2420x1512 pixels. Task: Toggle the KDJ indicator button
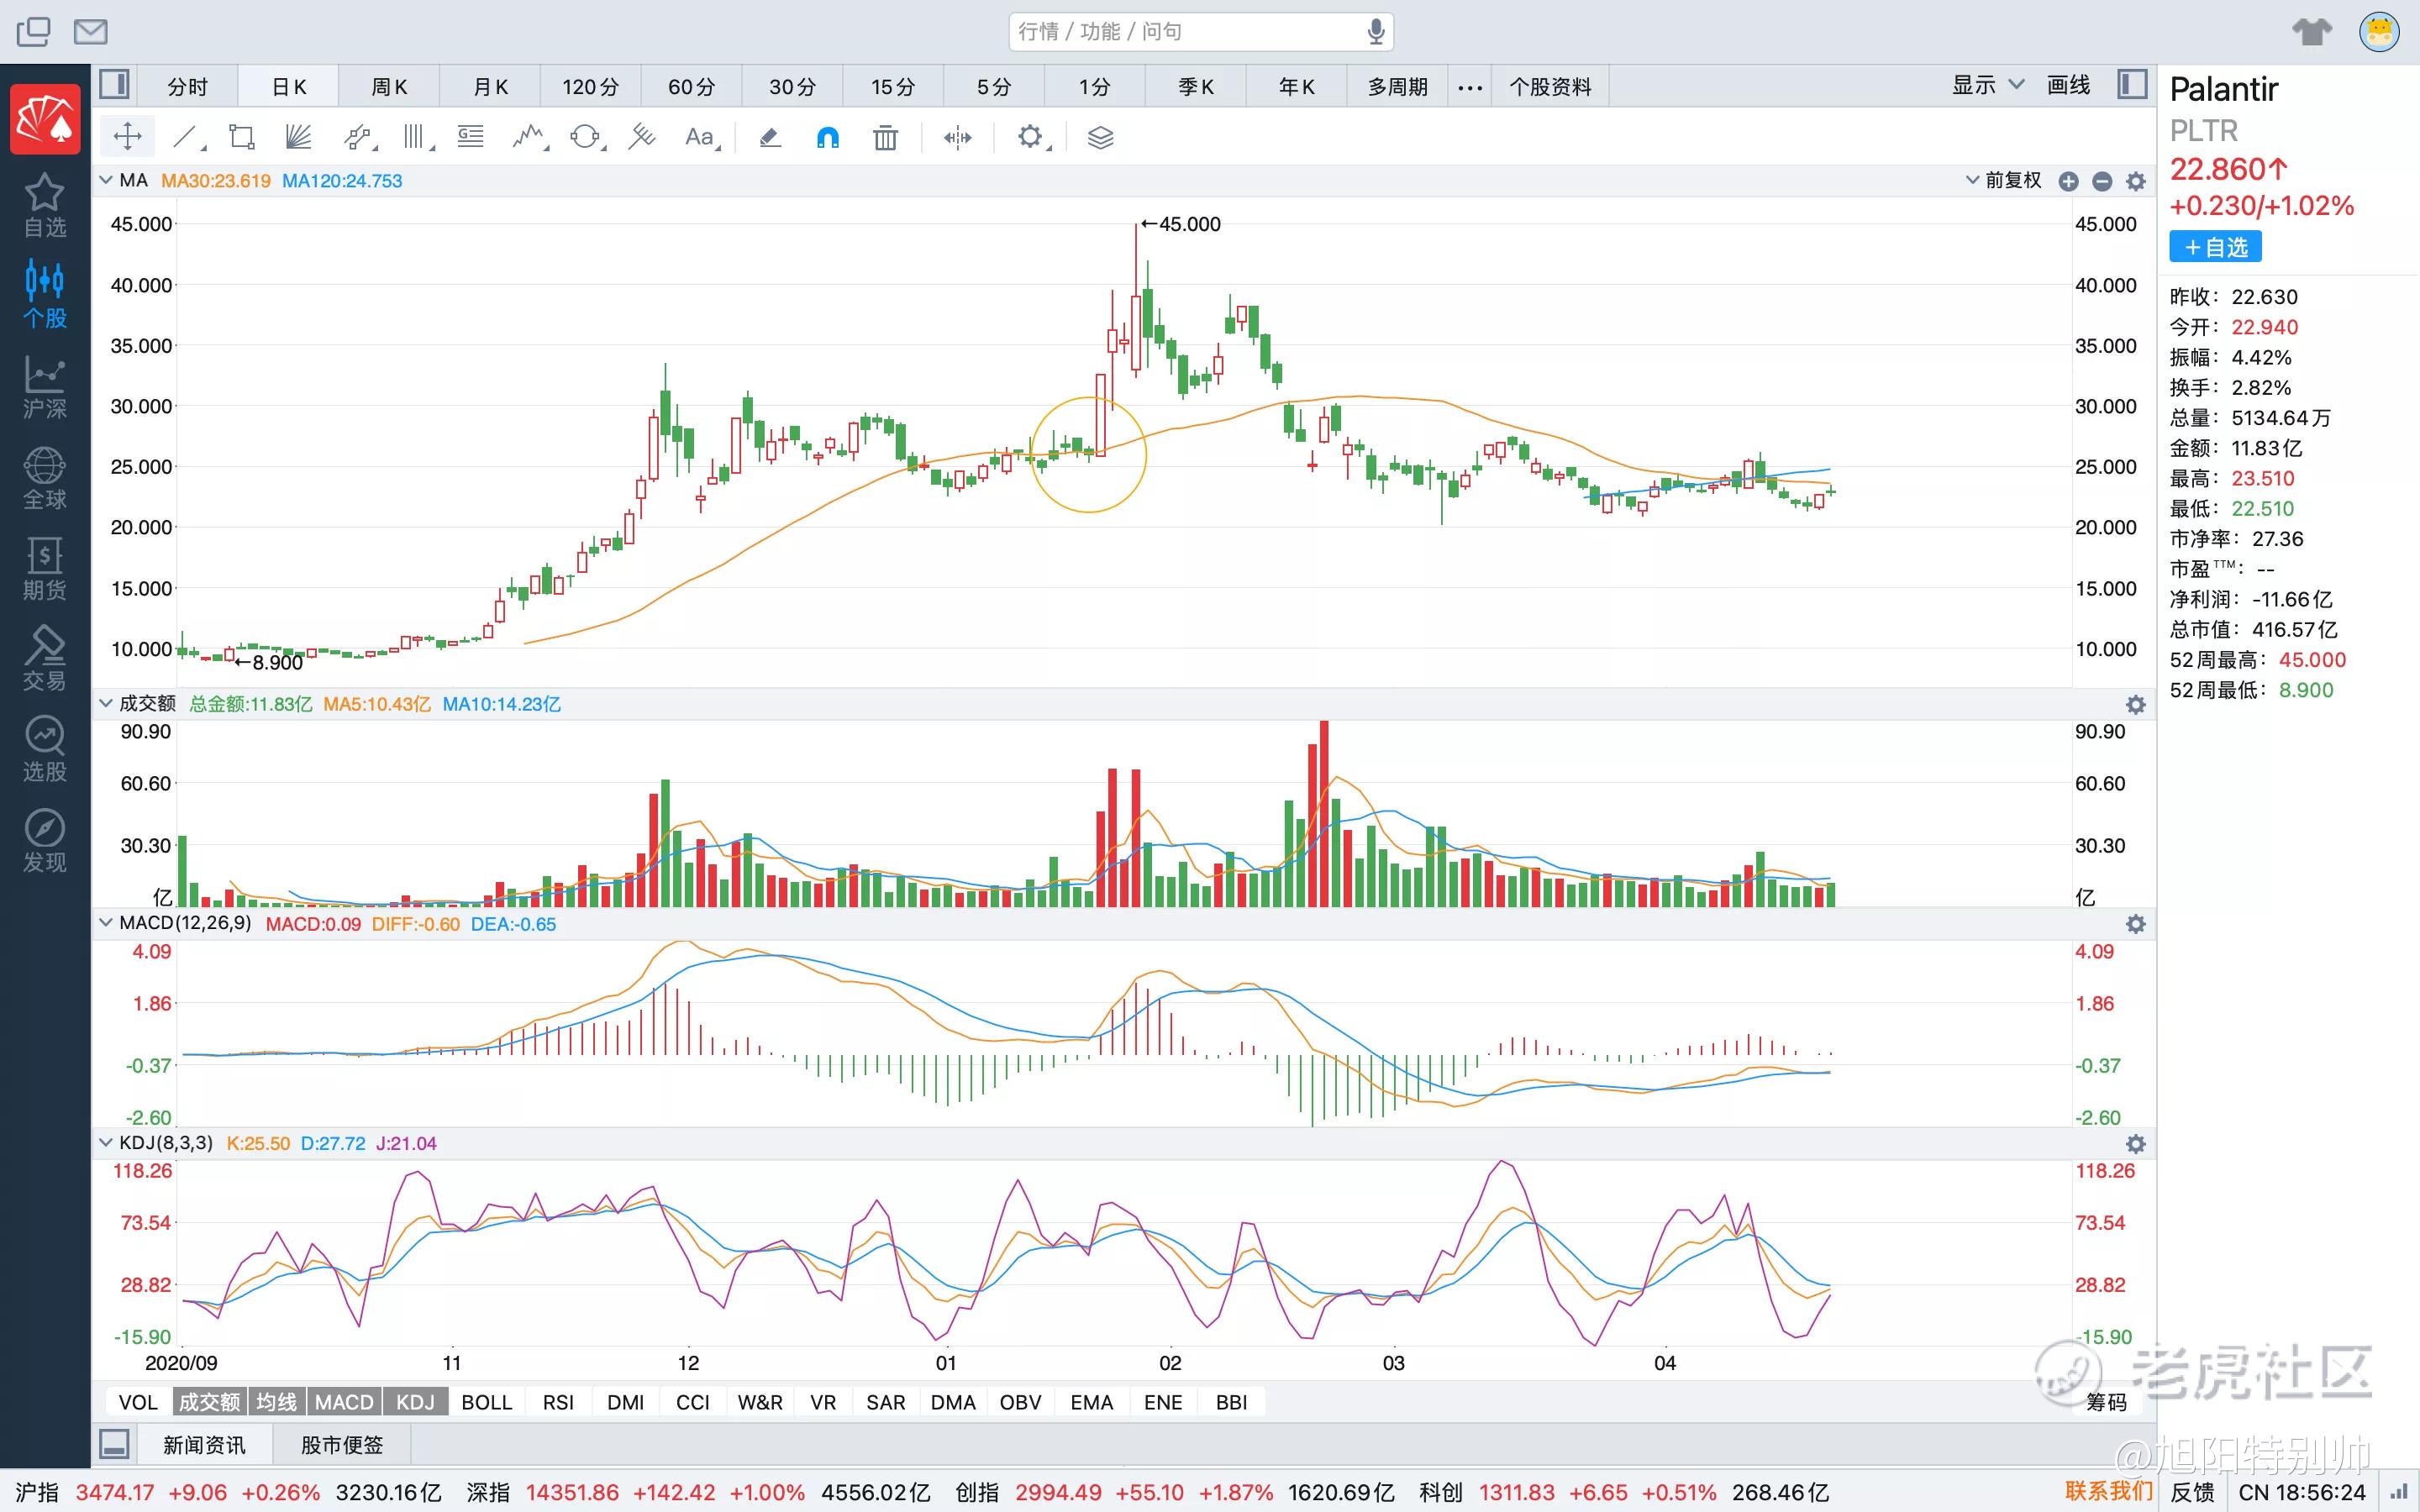(x=415, y=1402)
